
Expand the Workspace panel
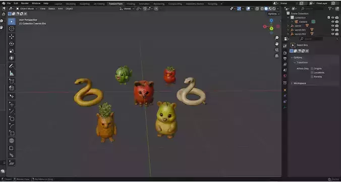(x=292, y=83)
